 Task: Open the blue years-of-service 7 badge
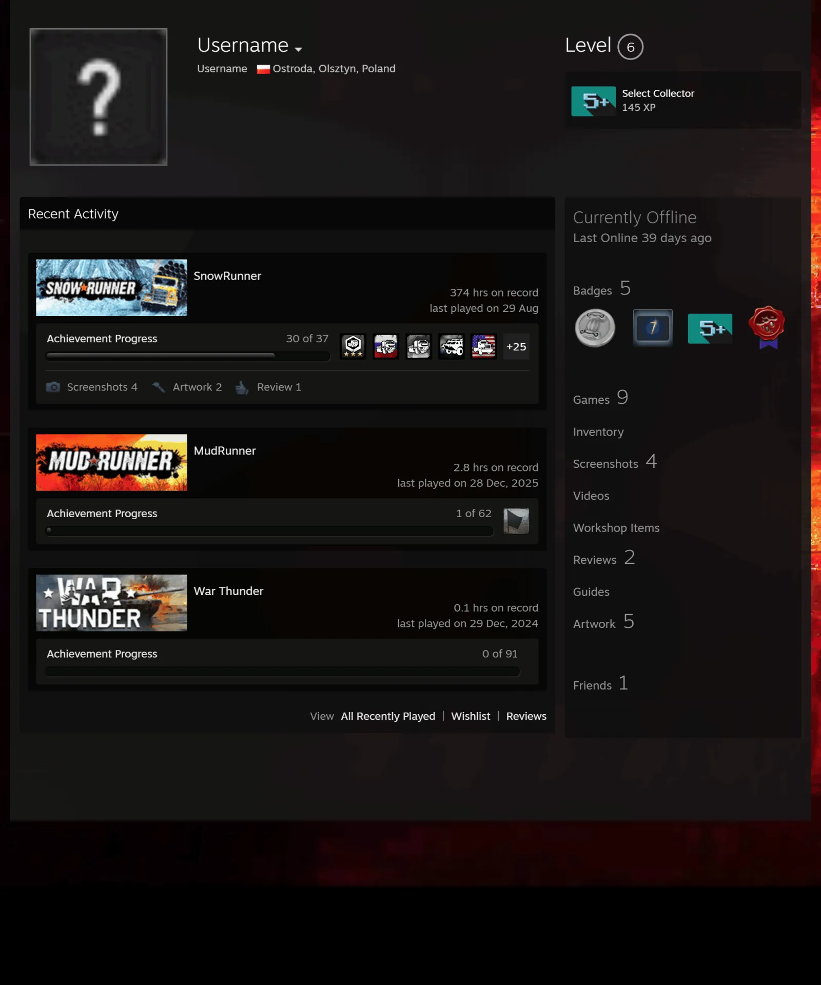653,328
